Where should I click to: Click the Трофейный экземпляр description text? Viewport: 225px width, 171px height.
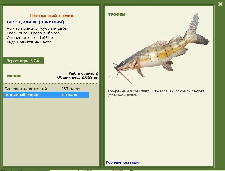156,93
